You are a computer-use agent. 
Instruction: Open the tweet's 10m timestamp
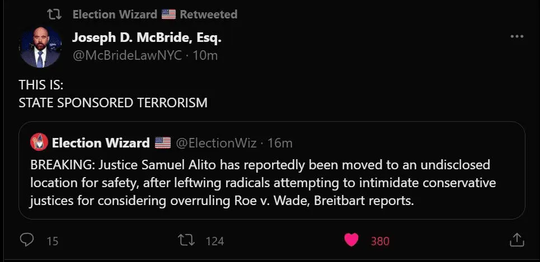[x=205, y=55]
